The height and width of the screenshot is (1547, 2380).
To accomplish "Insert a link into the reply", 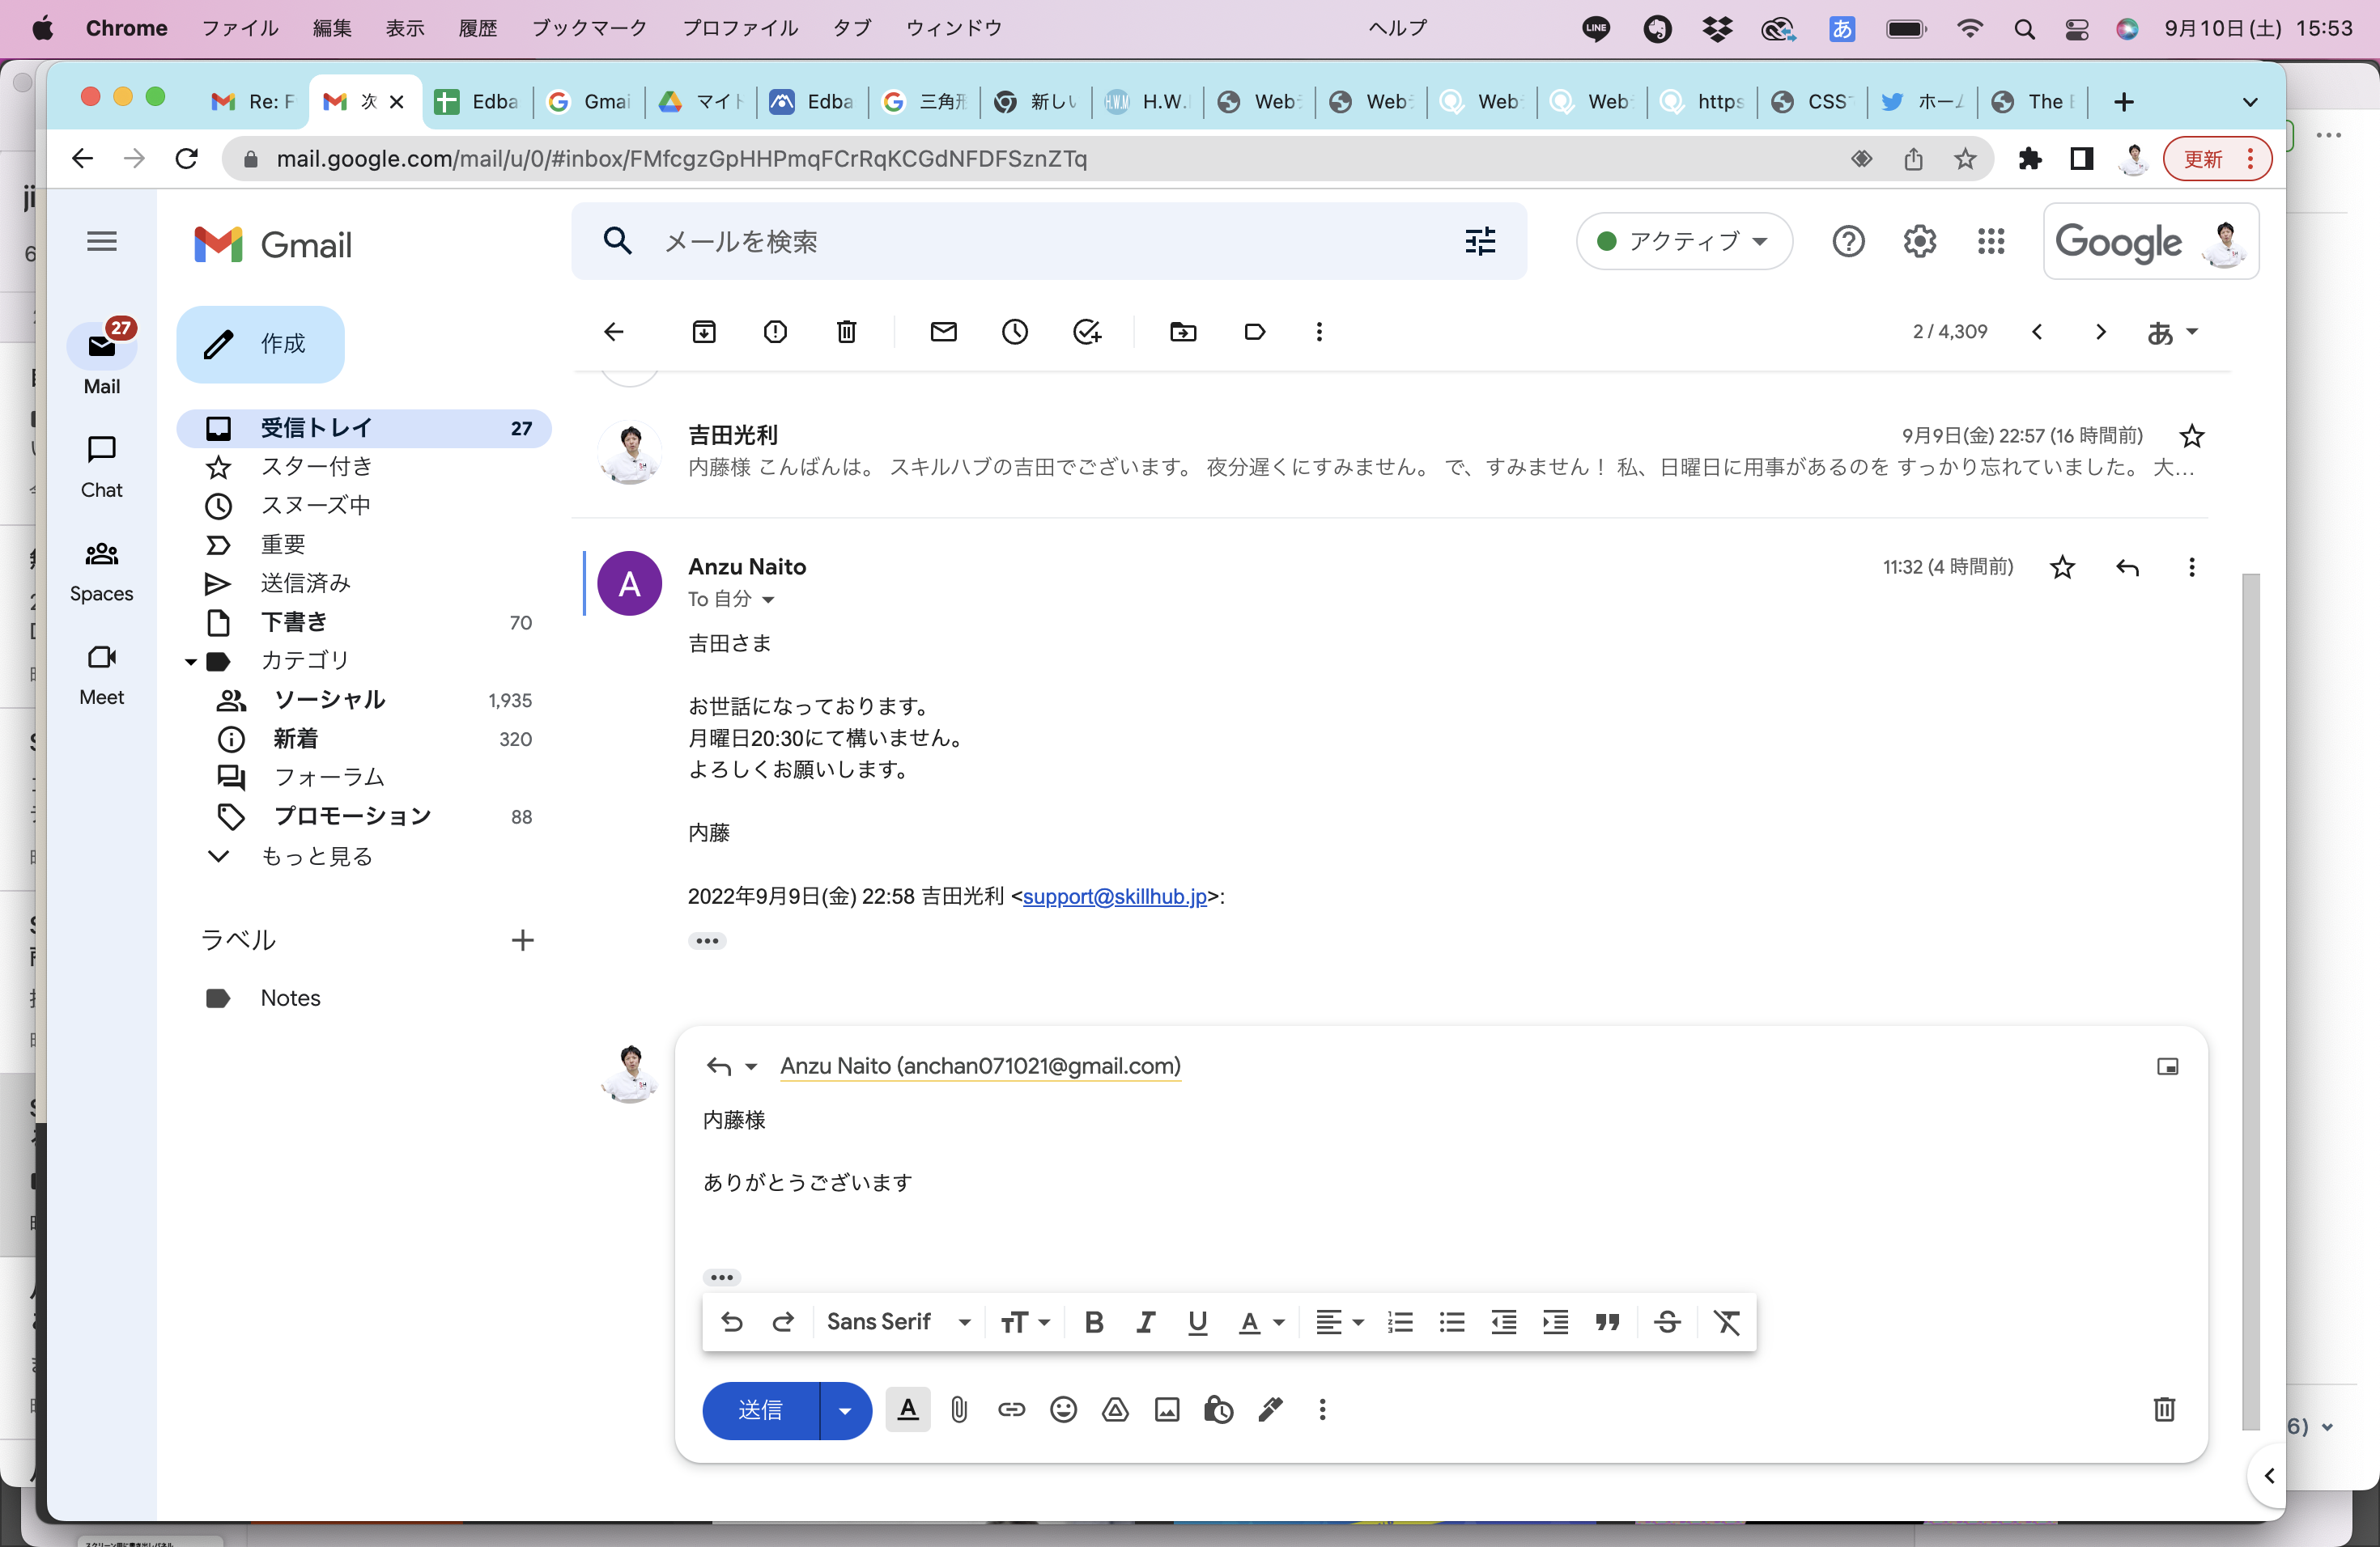I will tap(1011, 1410).
